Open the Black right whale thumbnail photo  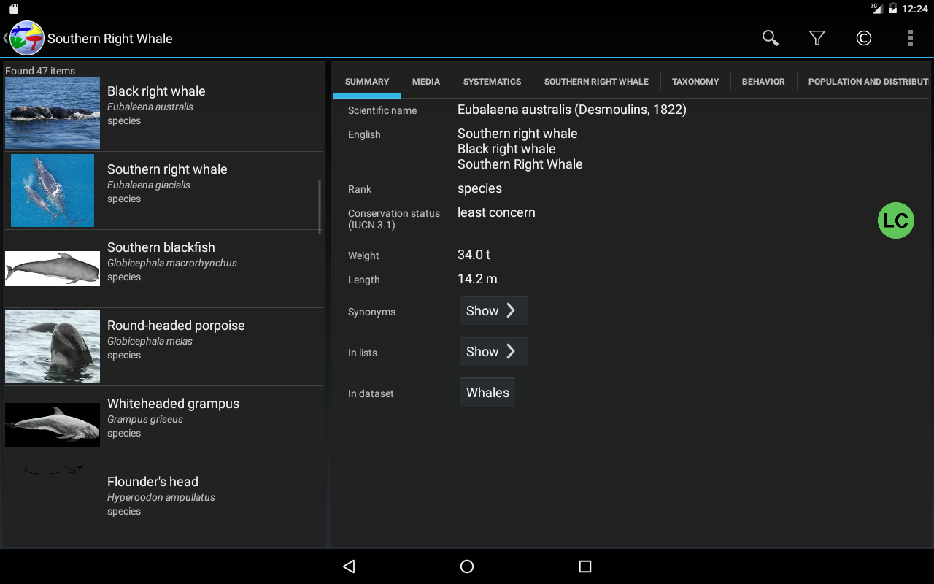point(53,113)
